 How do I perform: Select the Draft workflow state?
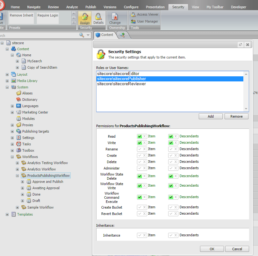pos(36,201)
